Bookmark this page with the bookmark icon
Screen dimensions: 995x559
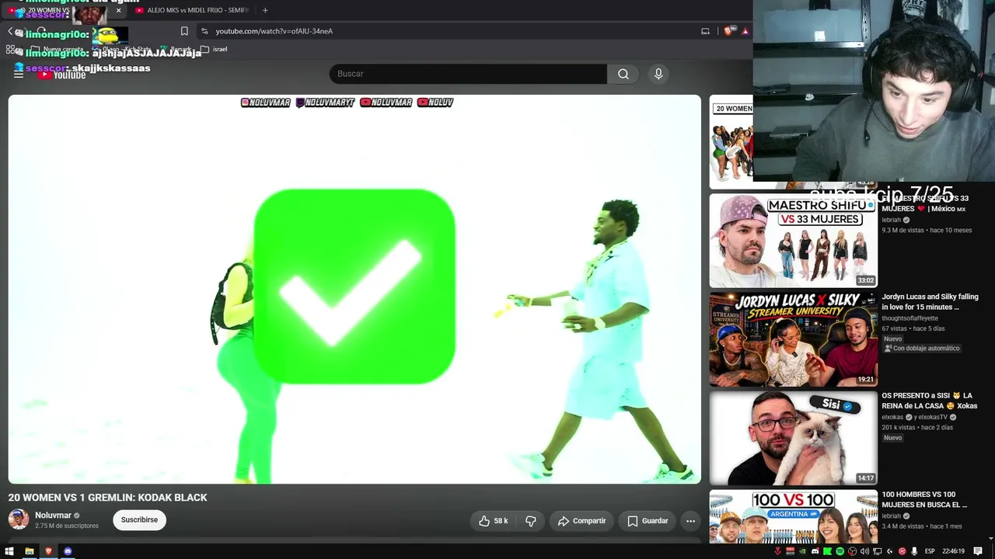(184, 31)
